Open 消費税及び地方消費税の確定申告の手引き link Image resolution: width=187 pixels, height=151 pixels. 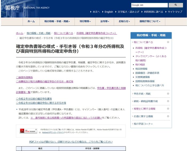[45, 81]
